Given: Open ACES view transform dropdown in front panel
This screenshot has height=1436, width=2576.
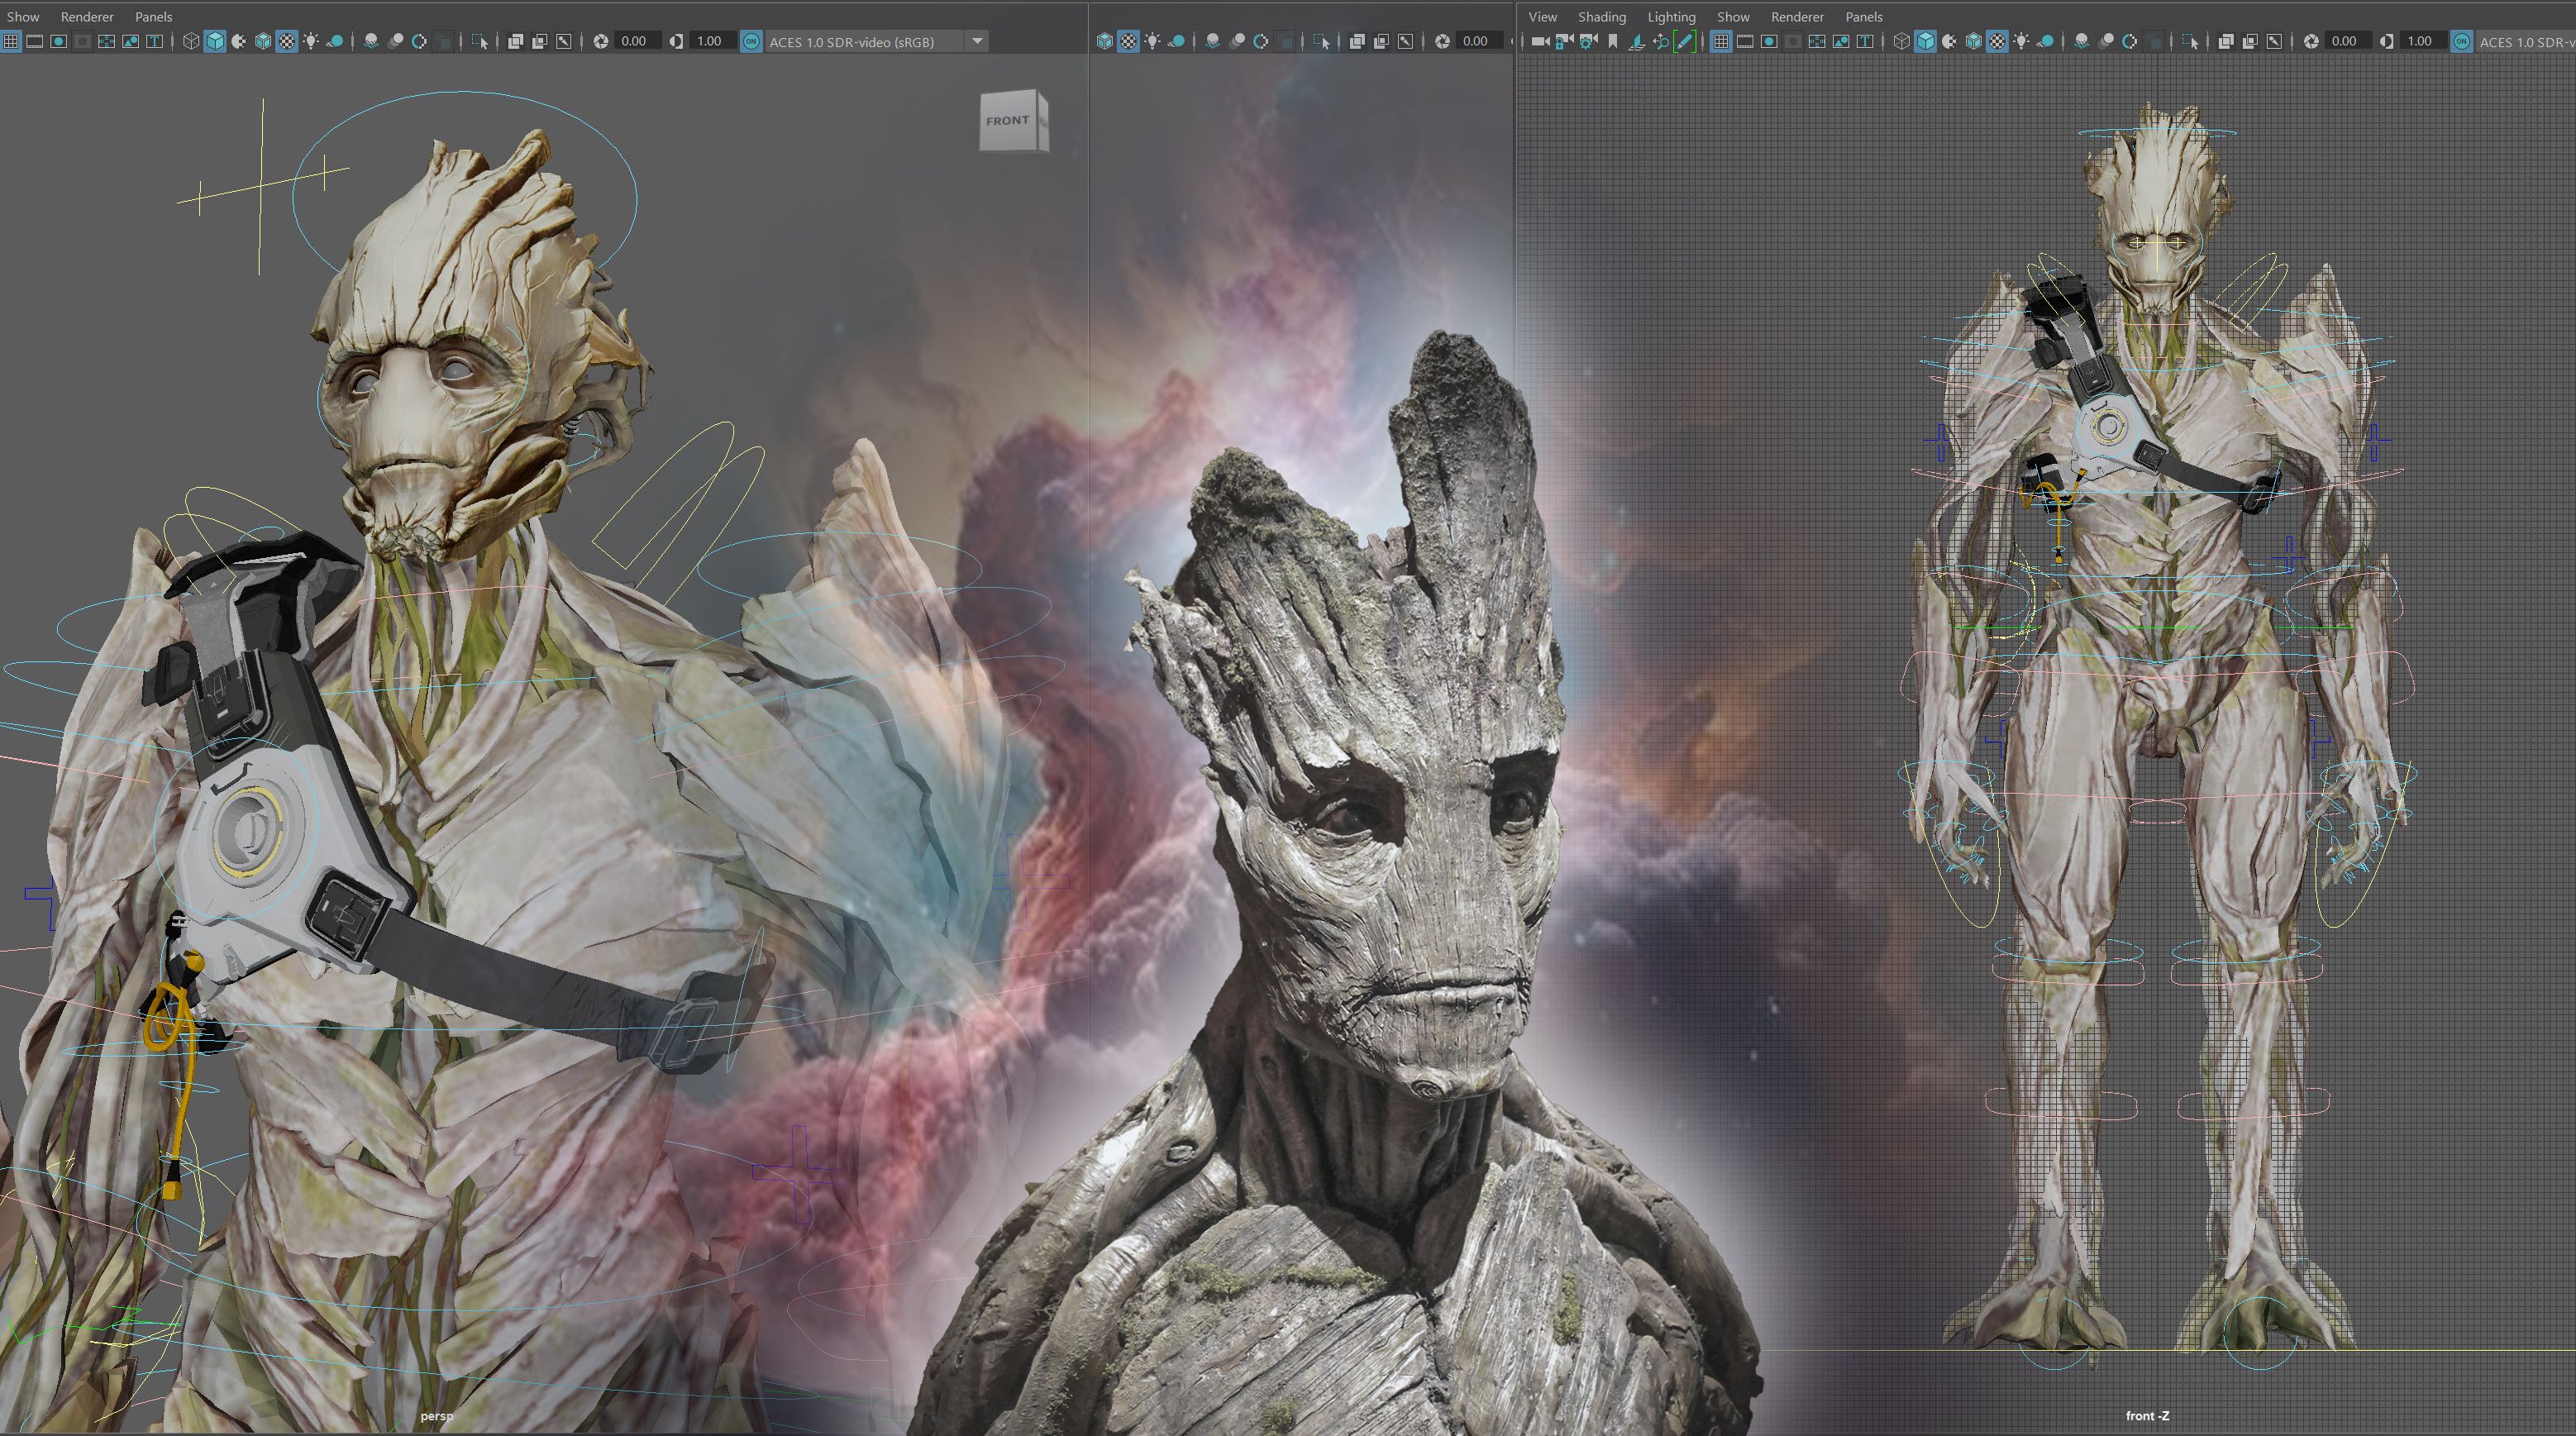Looking at the screenshot, I should 2526,41.
